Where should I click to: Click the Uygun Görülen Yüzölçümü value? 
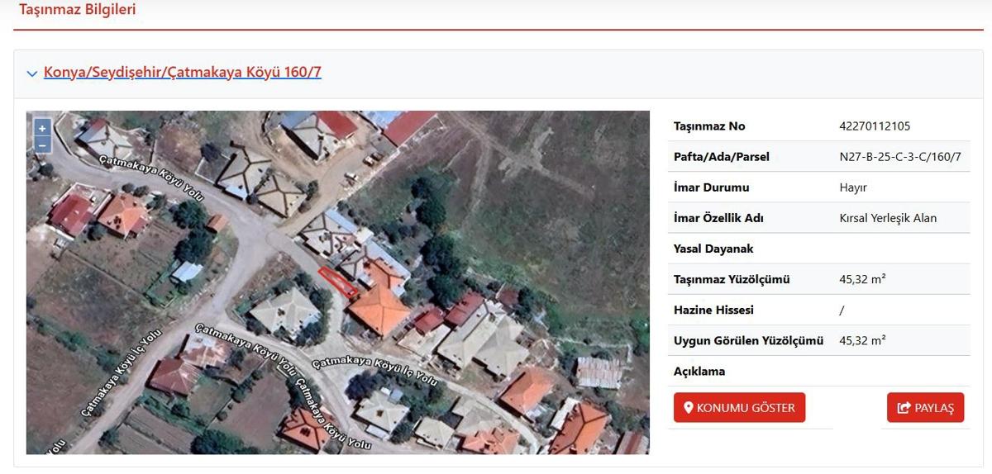tap(862, 341)
